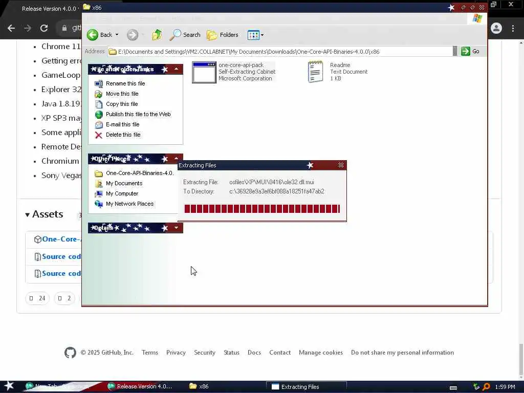Click the red X delete icon
The width and height of the screenshot is (524, 393).
tap(99, 135)
